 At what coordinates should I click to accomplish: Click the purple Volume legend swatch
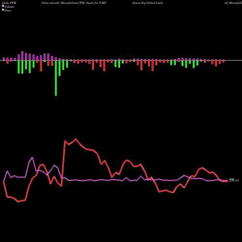tap(3, 6)
